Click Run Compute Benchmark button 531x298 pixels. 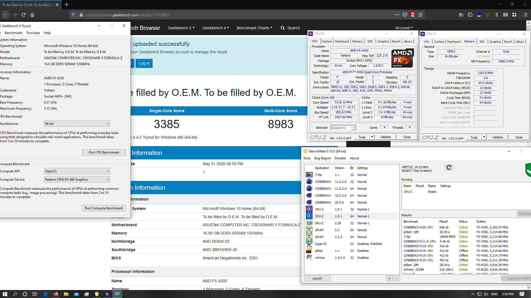[x=104, y=208]
